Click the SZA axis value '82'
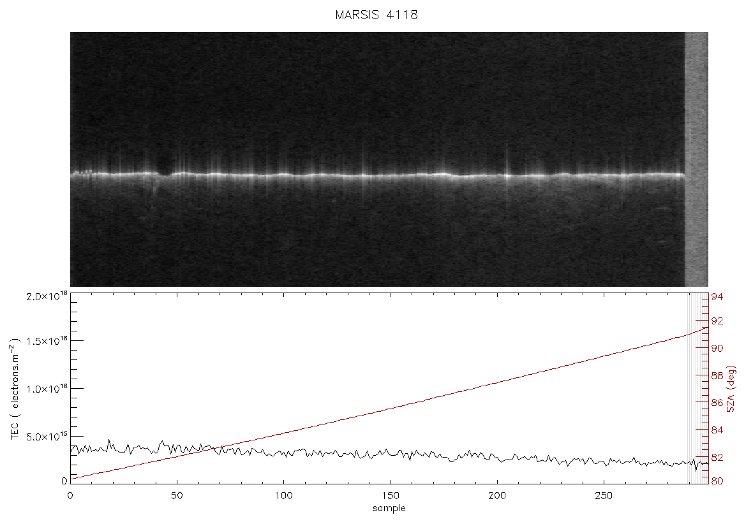The width and height of the screenshot is (753, 529). 717,458
